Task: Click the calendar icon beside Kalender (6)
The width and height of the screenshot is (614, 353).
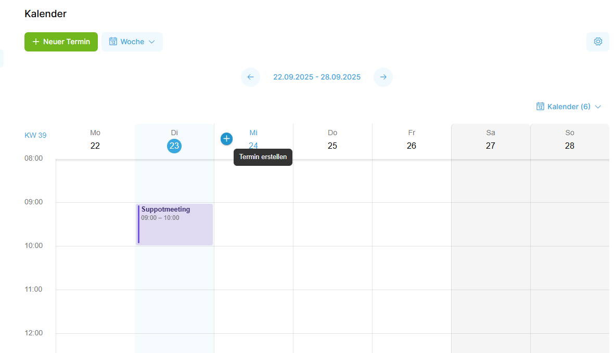Action: [x=540, y=107]
